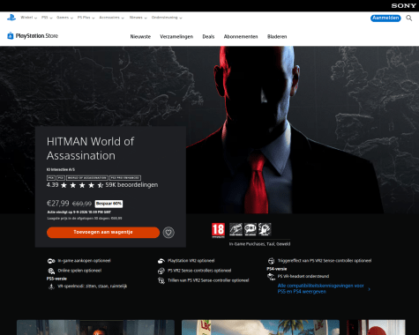Click the PS VR-headset ondersteund icon

click(271, 276)
